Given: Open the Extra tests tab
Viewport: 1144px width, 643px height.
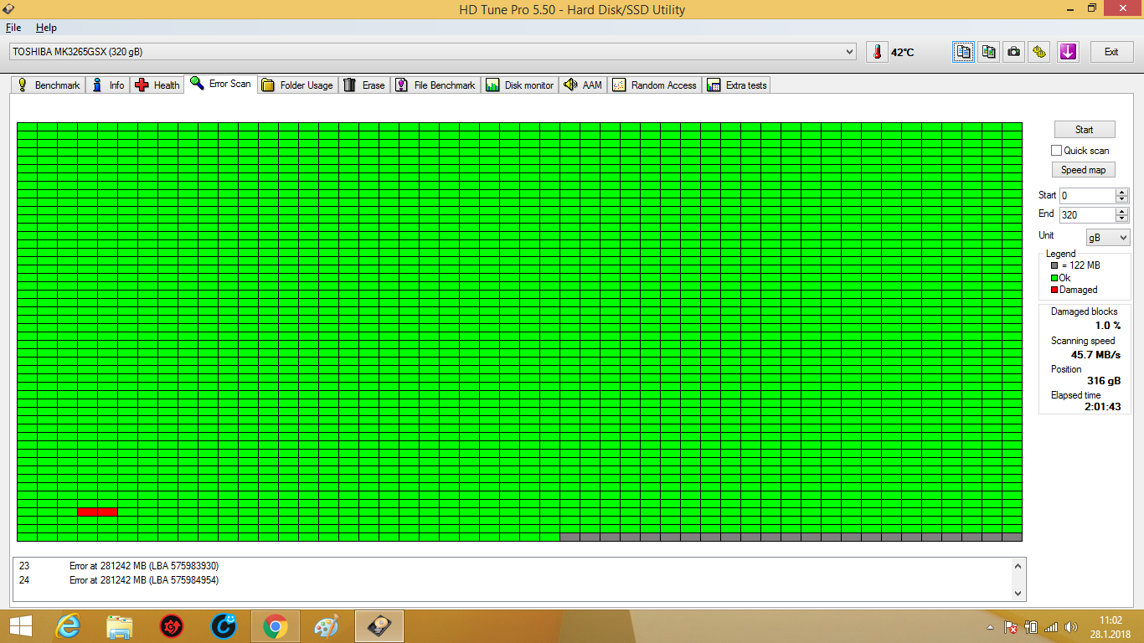Looking at the screenshot, I should click(x=737, y=85).
